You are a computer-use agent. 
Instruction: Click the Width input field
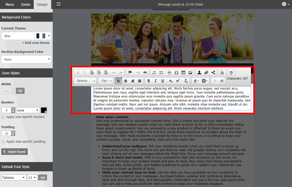click(7, 91)
